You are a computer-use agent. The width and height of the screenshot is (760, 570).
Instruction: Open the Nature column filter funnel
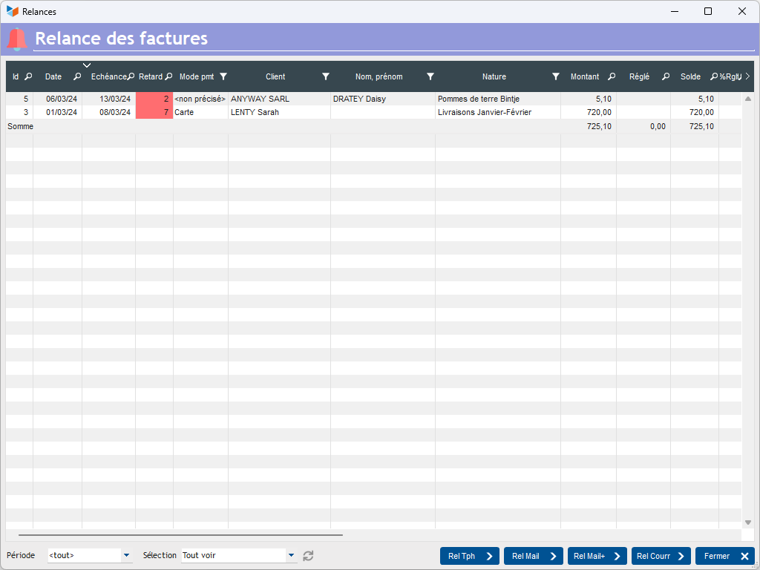[556, 76]
